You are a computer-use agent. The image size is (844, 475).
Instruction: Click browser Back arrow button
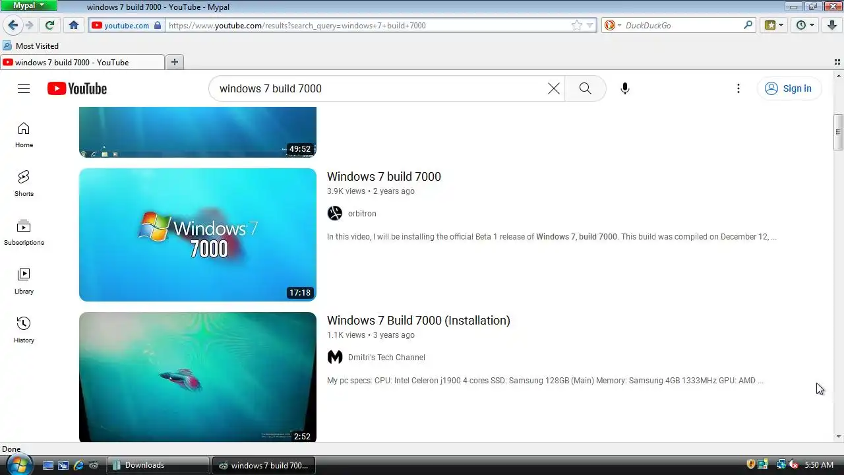13,25
